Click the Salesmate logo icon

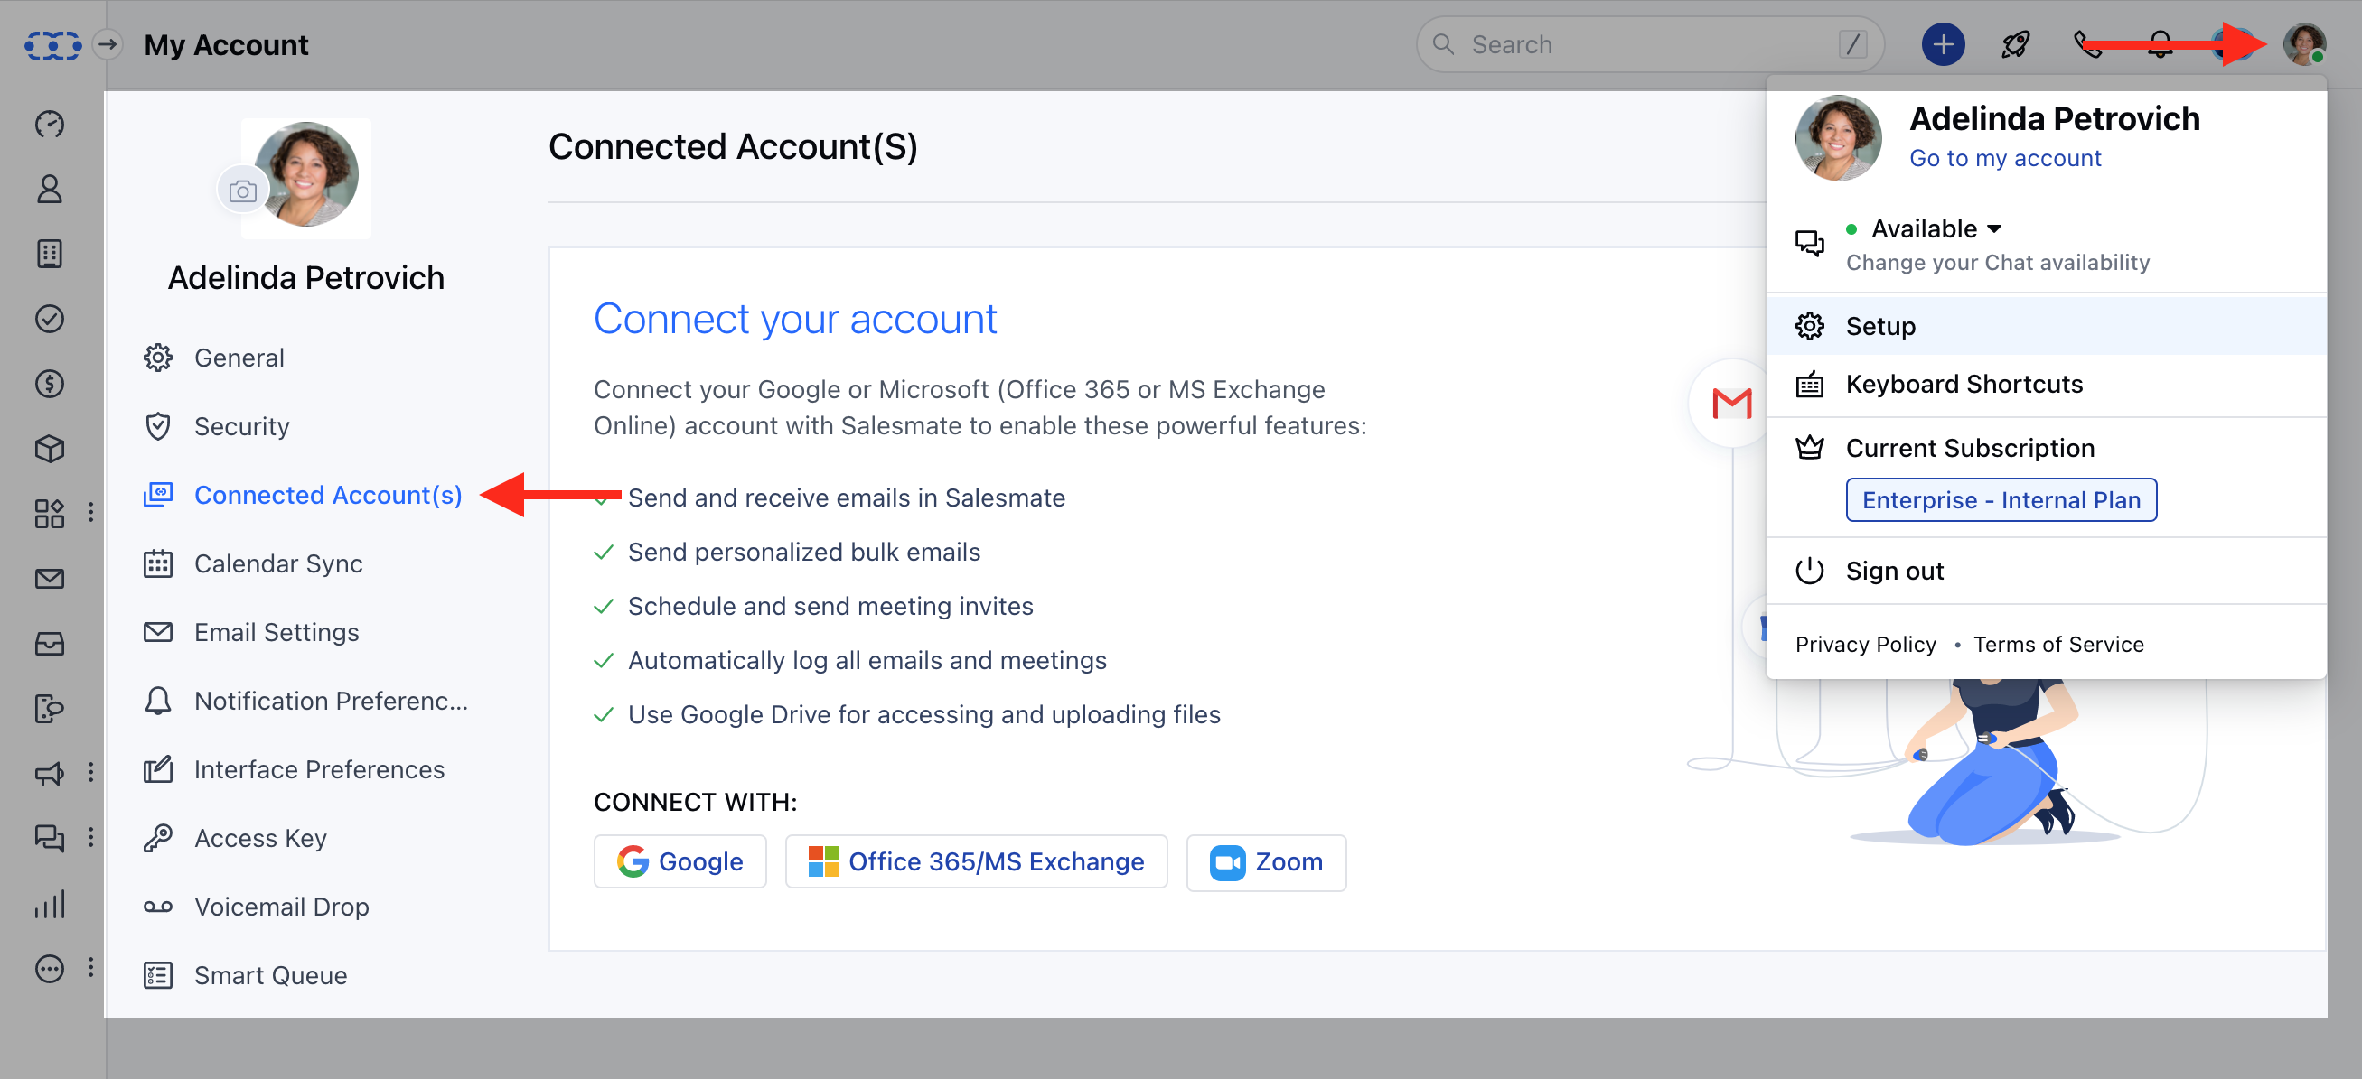pos(52,45)
